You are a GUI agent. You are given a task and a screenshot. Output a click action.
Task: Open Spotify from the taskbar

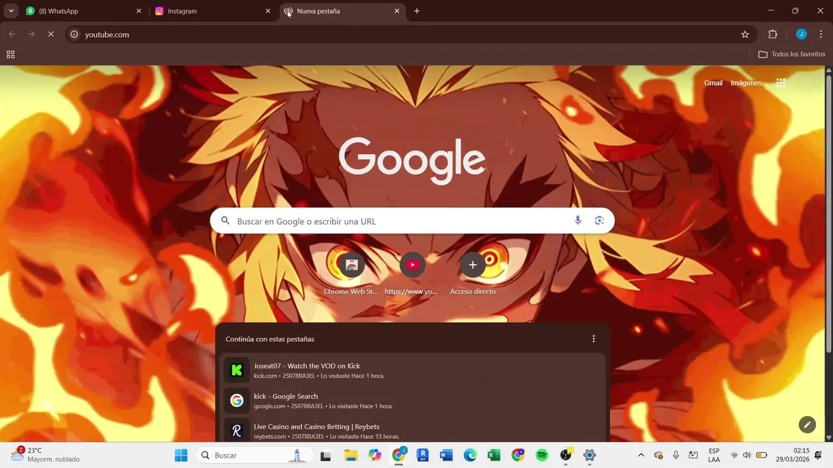click(x=541, y=456)
